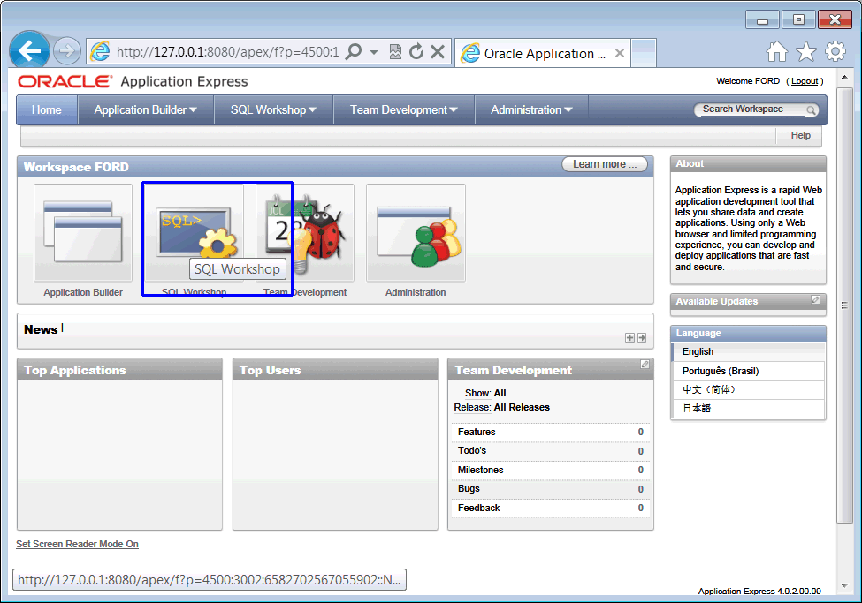Click the Show: All link
Image resolution: width=862 pixels, height=603 pixels.
[x=485, y=393]
